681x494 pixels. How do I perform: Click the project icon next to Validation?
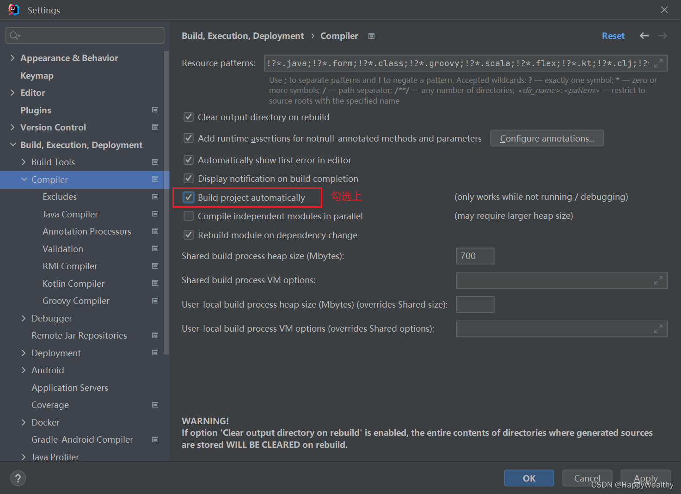(x=155, y=248)
